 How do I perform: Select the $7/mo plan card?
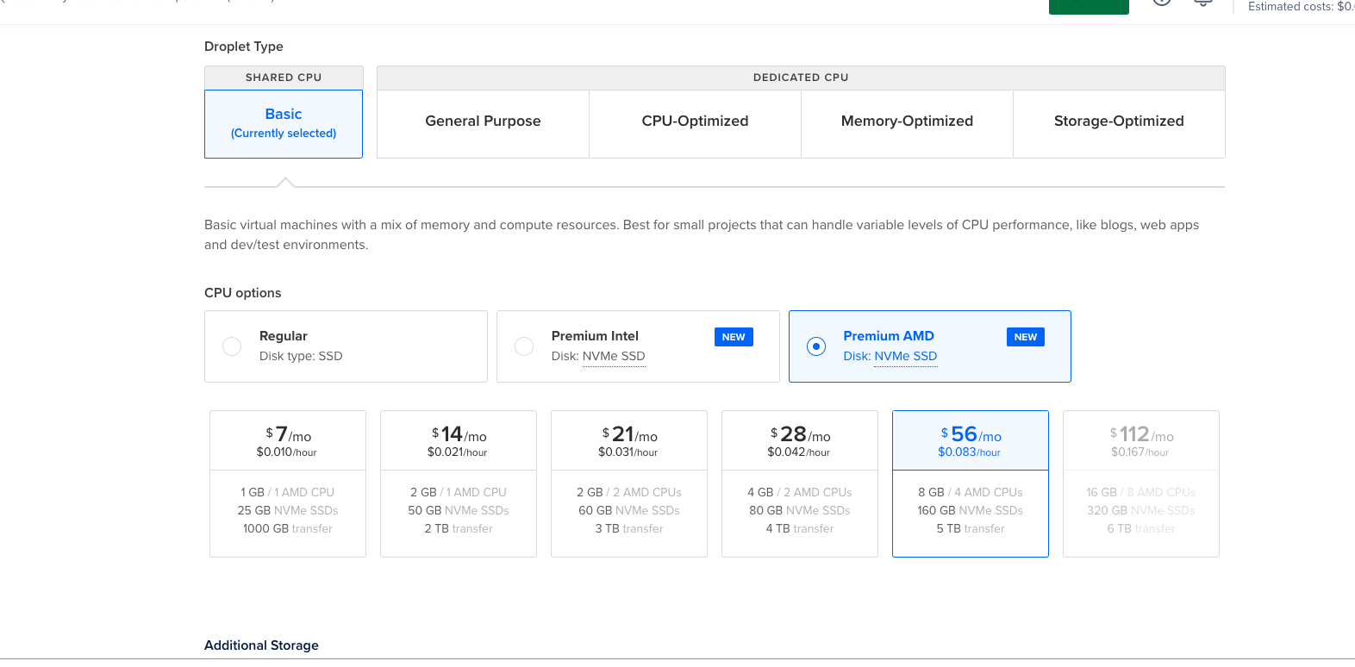(288, 483)
